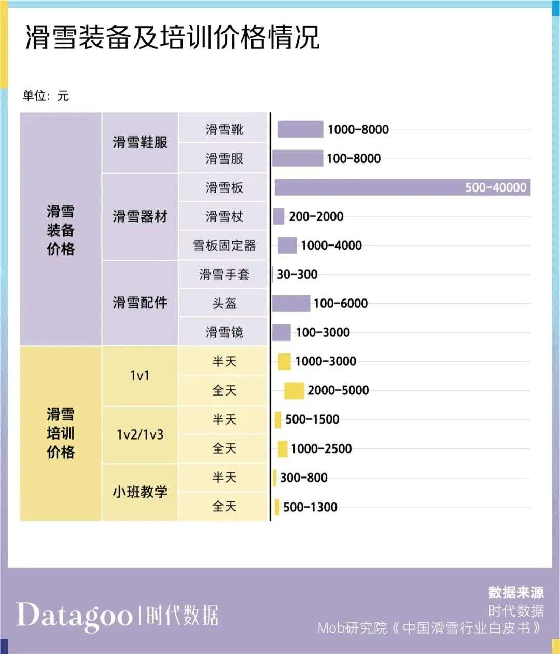Click the Datagoo logo text
Image resolution: width=560 pixels, height=654 pixels.
click(x=74, y=616)
